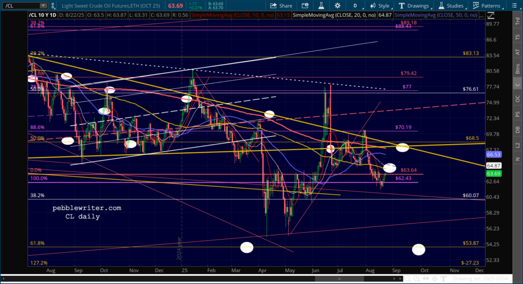Screen dimensions: 523x284
Task: Click the 2024 year vertical marker label
Action: point(179,249)
